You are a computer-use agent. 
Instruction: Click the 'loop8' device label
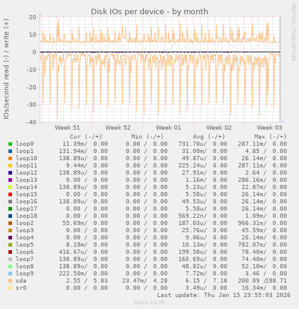click(25, 266)
